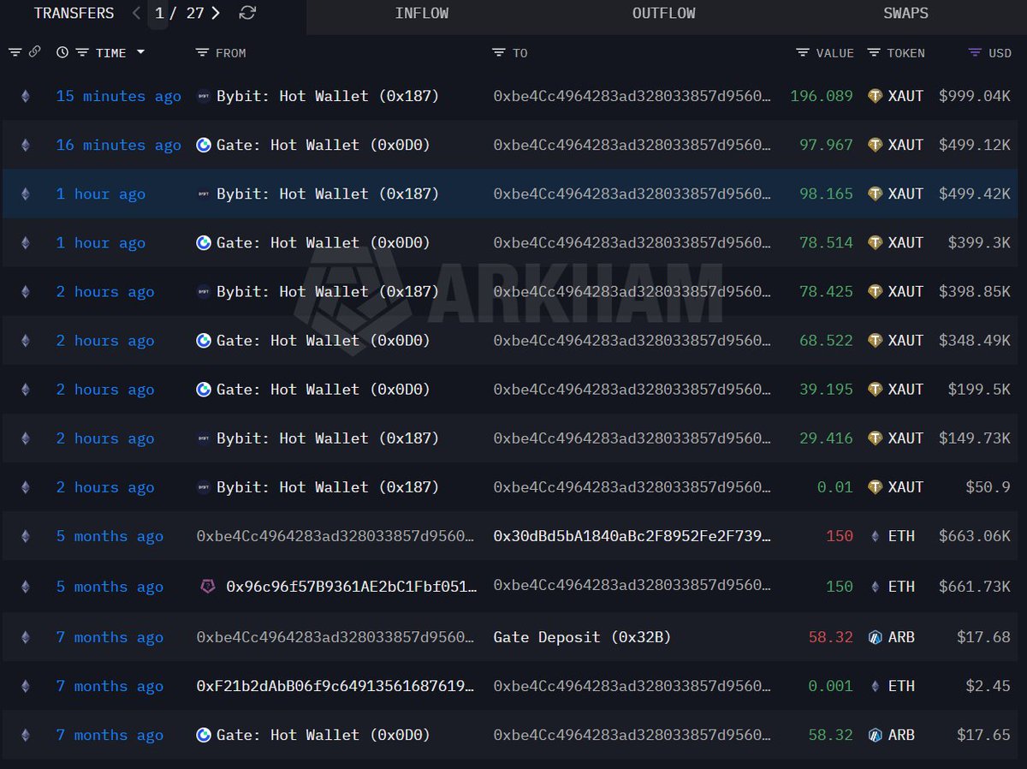This screenshot has width=1027, height=769.
Task: Click ARB token icon in $17.65 row
Action: coord(875,735)
